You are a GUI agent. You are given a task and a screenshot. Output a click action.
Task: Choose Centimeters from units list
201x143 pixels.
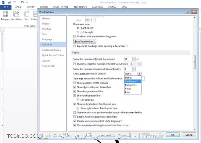133,82
